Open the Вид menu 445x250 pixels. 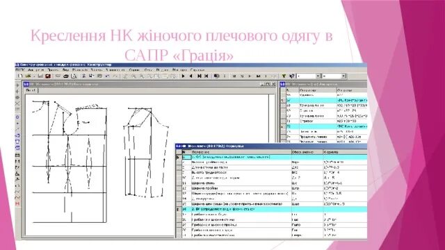tap(65, 69)
